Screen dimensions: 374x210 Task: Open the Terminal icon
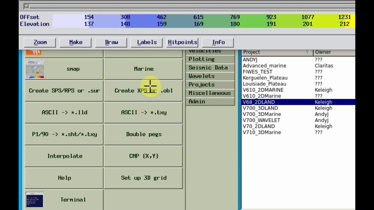[34, 200]
